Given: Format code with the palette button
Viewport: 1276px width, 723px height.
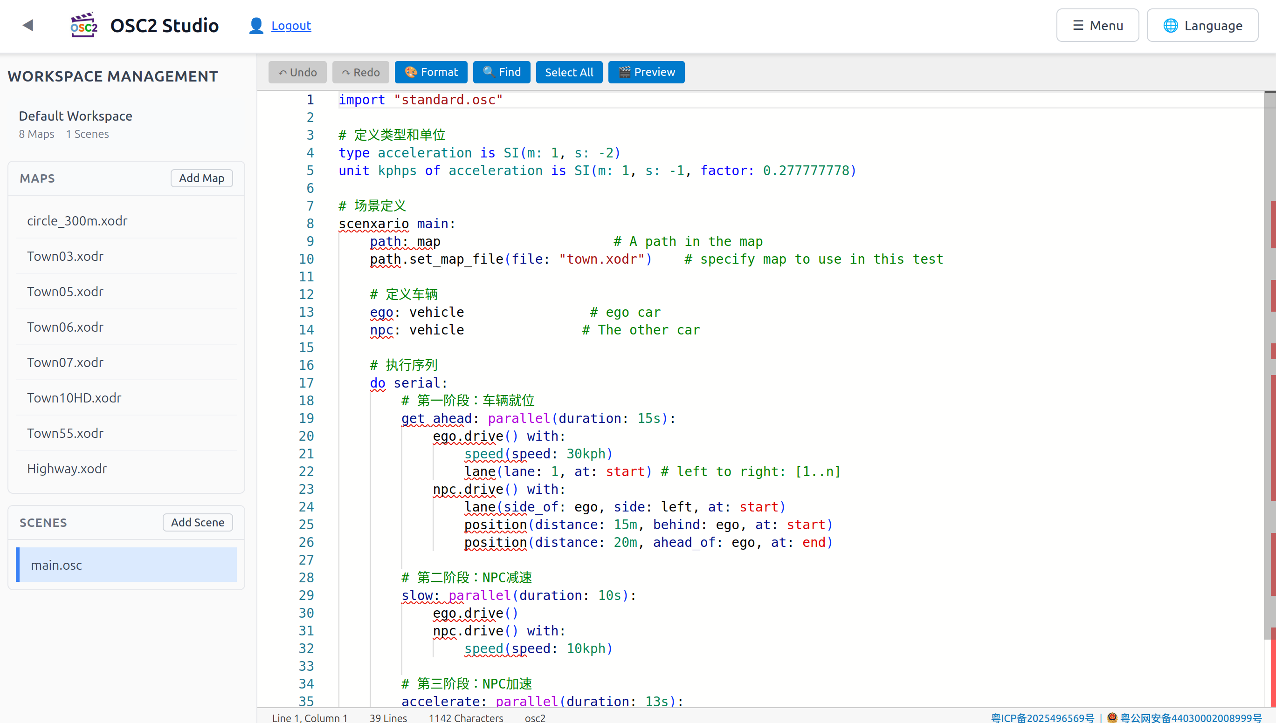Looking at the screenshot, I should tap(431, 72).
